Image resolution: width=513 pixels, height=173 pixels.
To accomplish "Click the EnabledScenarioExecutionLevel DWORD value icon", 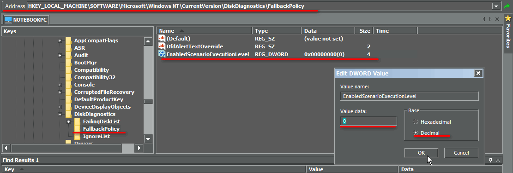I will point(162,54).
